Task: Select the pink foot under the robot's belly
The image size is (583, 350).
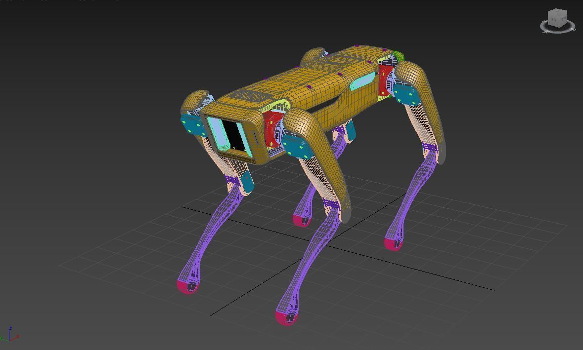Action: tap(302, 221)
